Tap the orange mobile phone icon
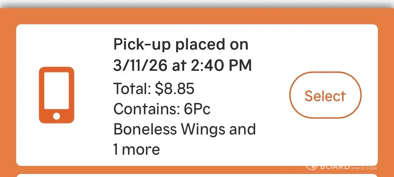Screen dimensions: 394x177 [57, 95]
